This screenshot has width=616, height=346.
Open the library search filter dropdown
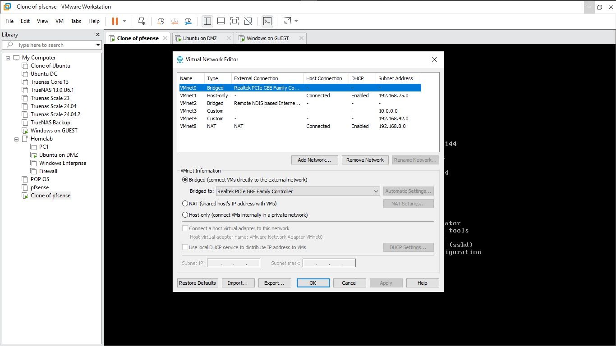pos(98,45)
